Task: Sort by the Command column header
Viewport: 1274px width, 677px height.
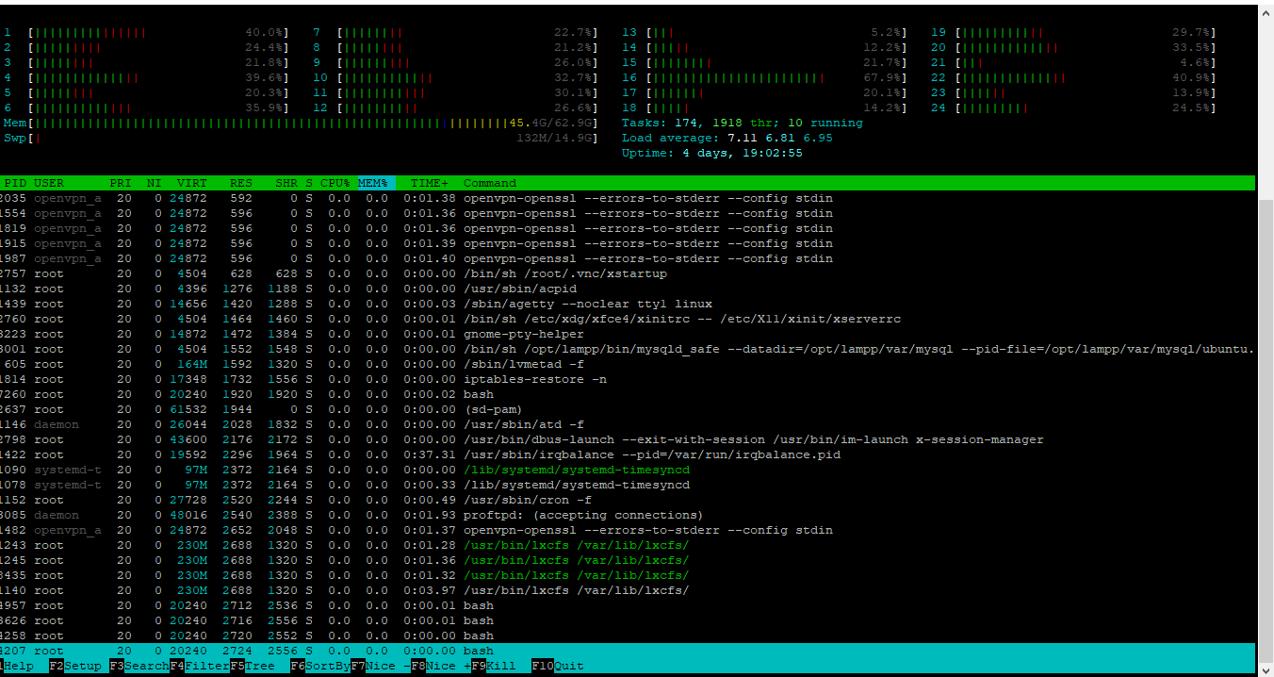Action: [x=490, y=183]
